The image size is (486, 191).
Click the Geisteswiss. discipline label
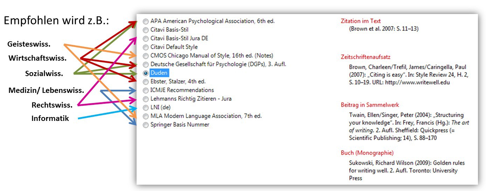[29, 44]
